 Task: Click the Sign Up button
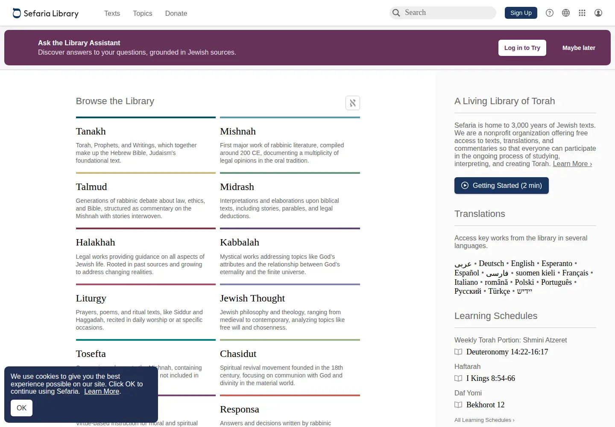click(x=521, y=13)
